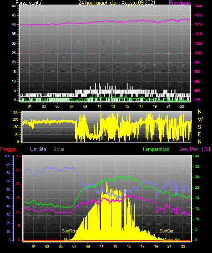The width and height of the screenshot is (212, 253).
Task: Click pressure axis value "1020"
Action: coord(198,15)
